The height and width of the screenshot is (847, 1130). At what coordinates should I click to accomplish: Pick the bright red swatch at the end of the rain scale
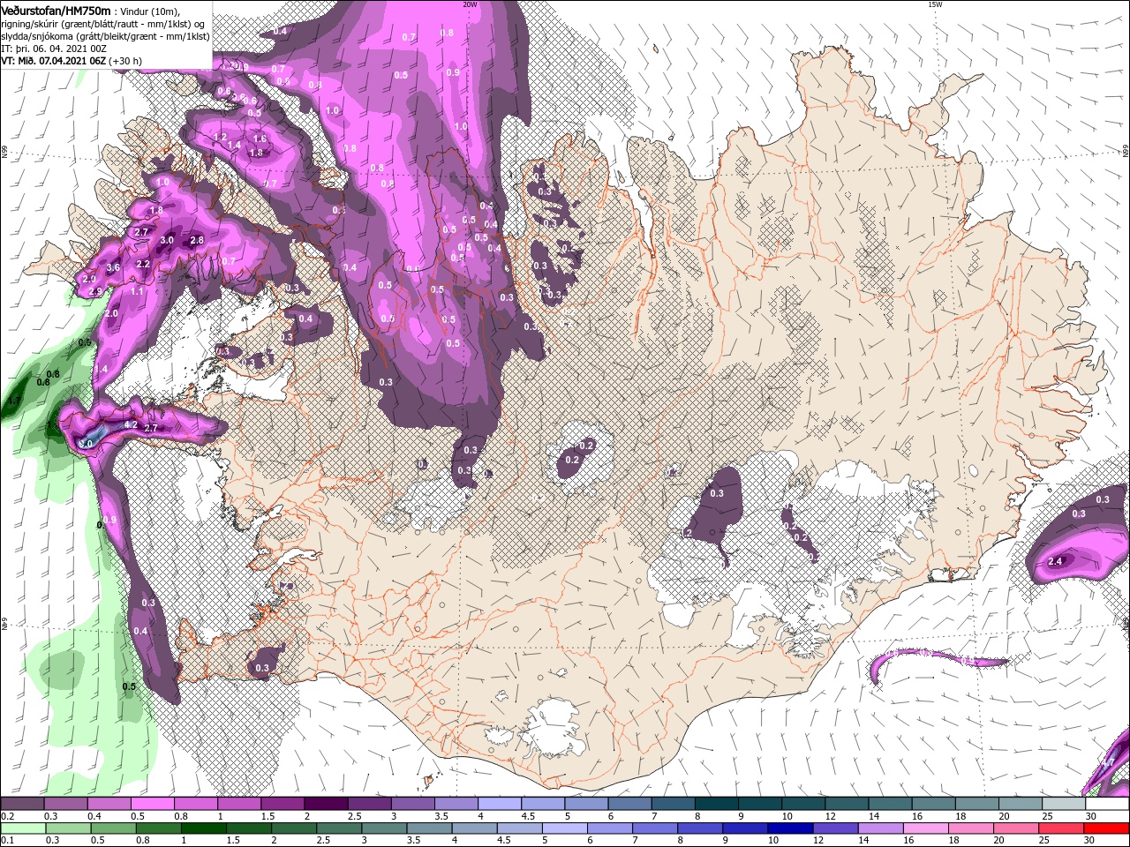1107,828
